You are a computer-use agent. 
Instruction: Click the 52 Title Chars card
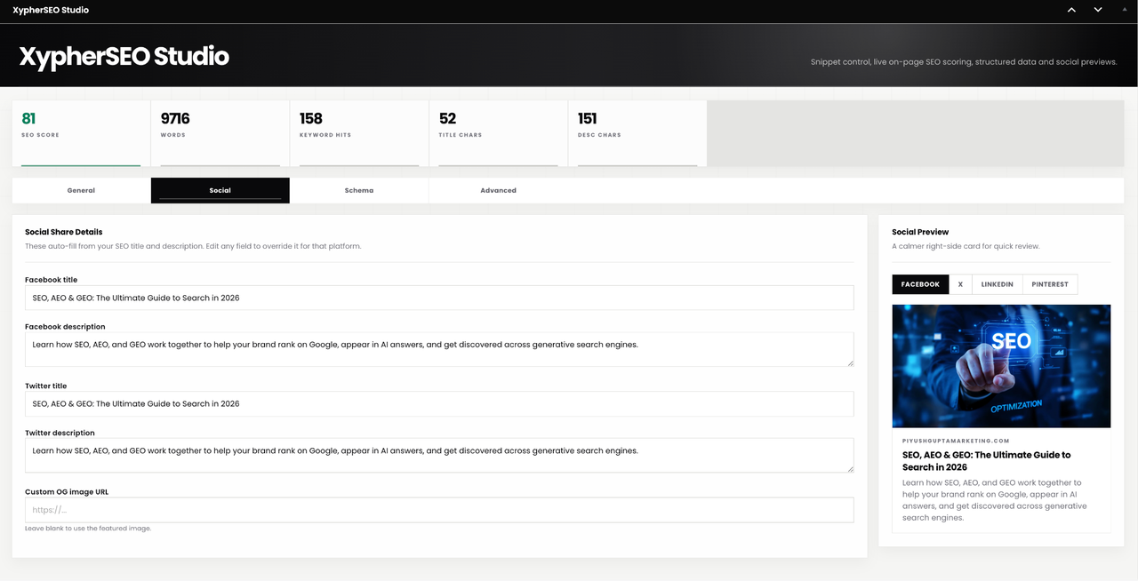pos(498,133)
